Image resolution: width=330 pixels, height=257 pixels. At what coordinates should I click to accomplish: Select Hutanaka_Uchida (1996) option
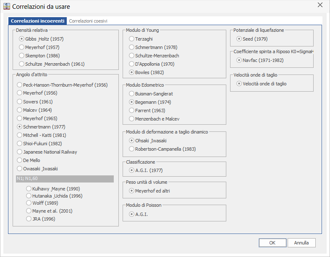click(54, 196)
